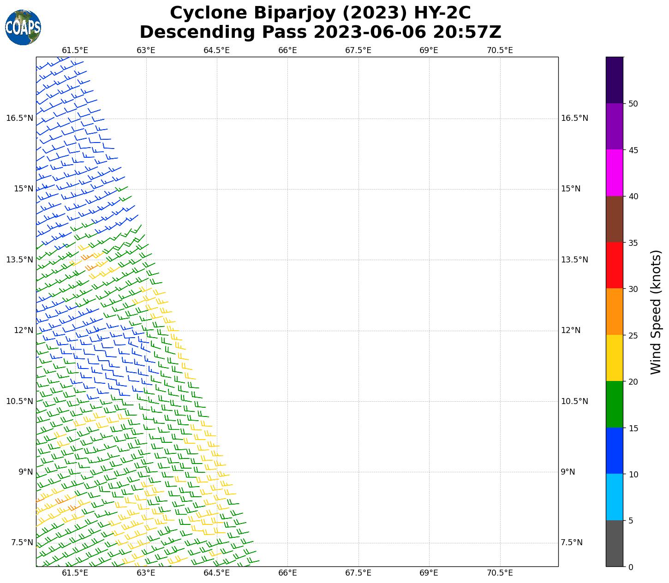Click the 70.5°E label on bottom axis
This screenshot has height=583, width=669.
(x=500, y=573)
